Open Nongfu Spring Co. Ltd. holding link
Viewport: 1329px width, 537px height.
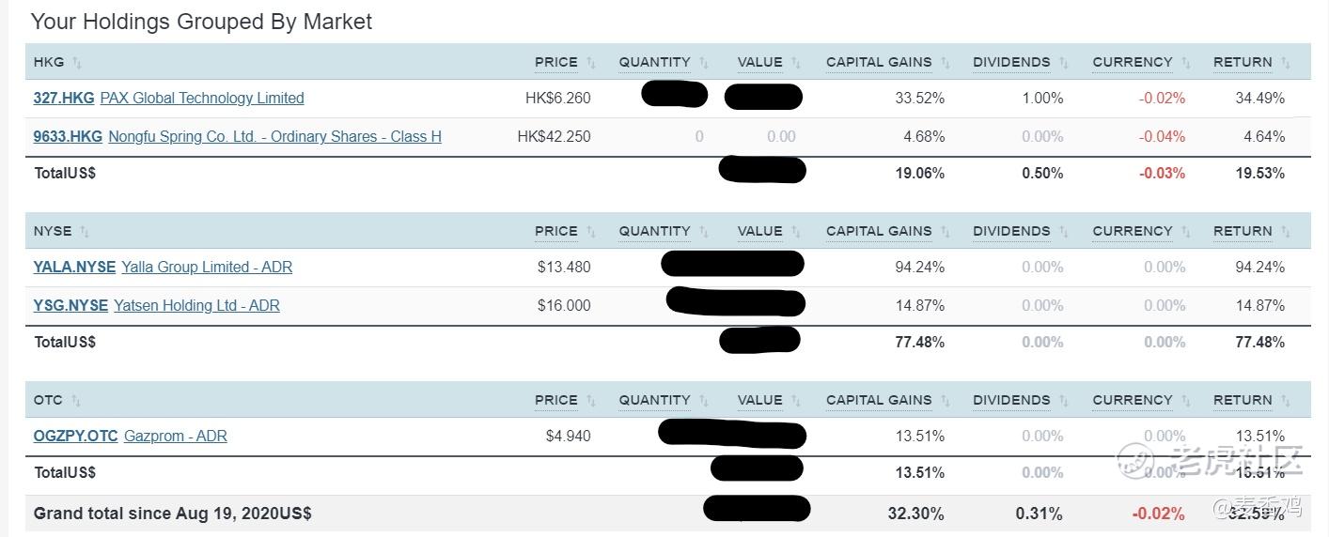pos(274,136)
